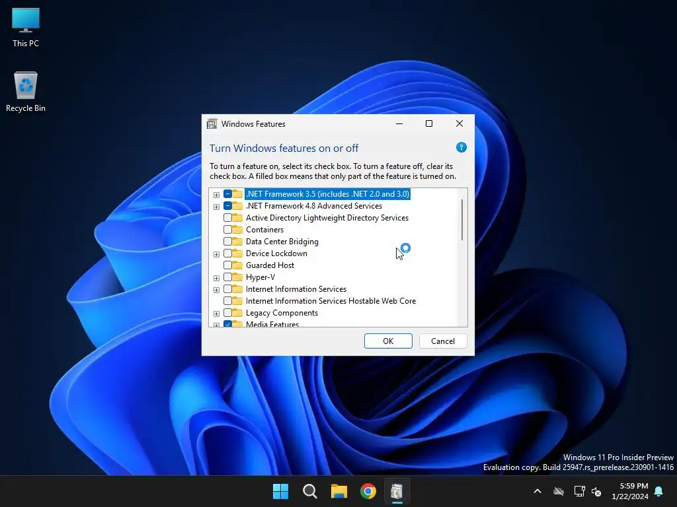Expand the Internet Information Services node
The height and width of the screenshot is (507, 677).
pyautogui.click(x=216, y=290)
